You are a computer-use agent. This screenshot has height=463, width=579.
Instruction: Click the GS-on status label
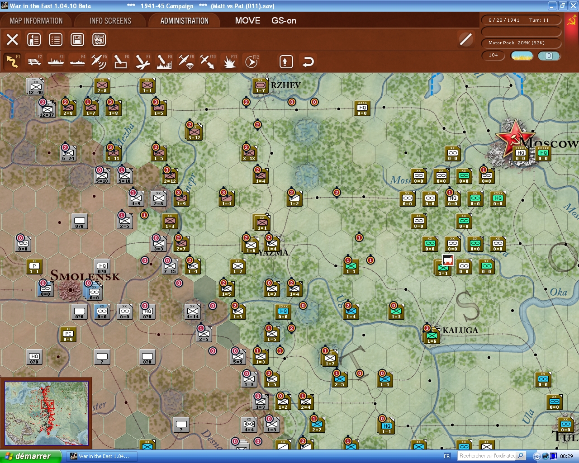pyautogui.click(x=284, y=20)
